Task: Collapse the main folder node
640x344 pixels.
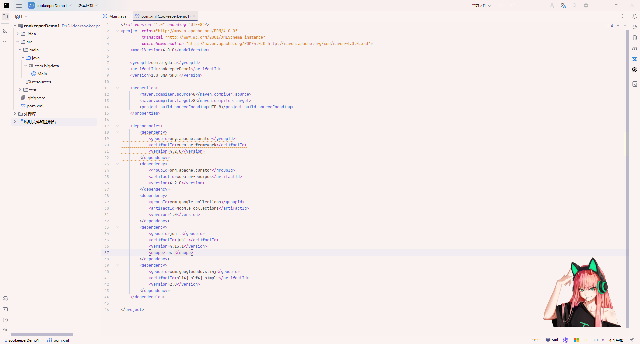Action: [20, 50]
